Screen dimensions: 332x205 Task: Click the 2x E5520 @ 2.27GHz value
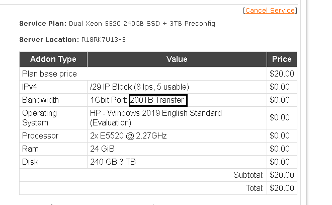pyautogui.click(x=128, y=136)
